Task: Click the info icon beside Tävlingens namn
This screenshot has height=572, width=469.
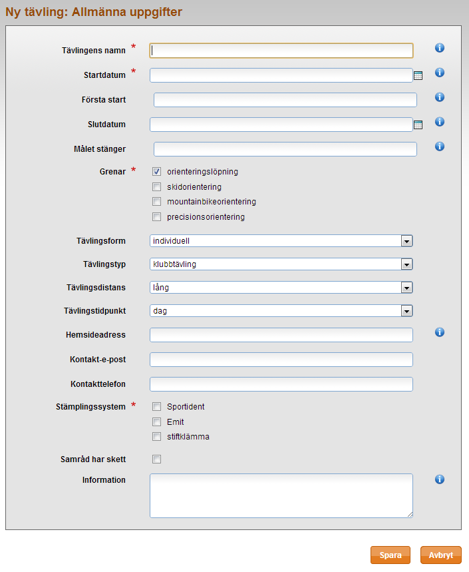Action: pos(440,48)
